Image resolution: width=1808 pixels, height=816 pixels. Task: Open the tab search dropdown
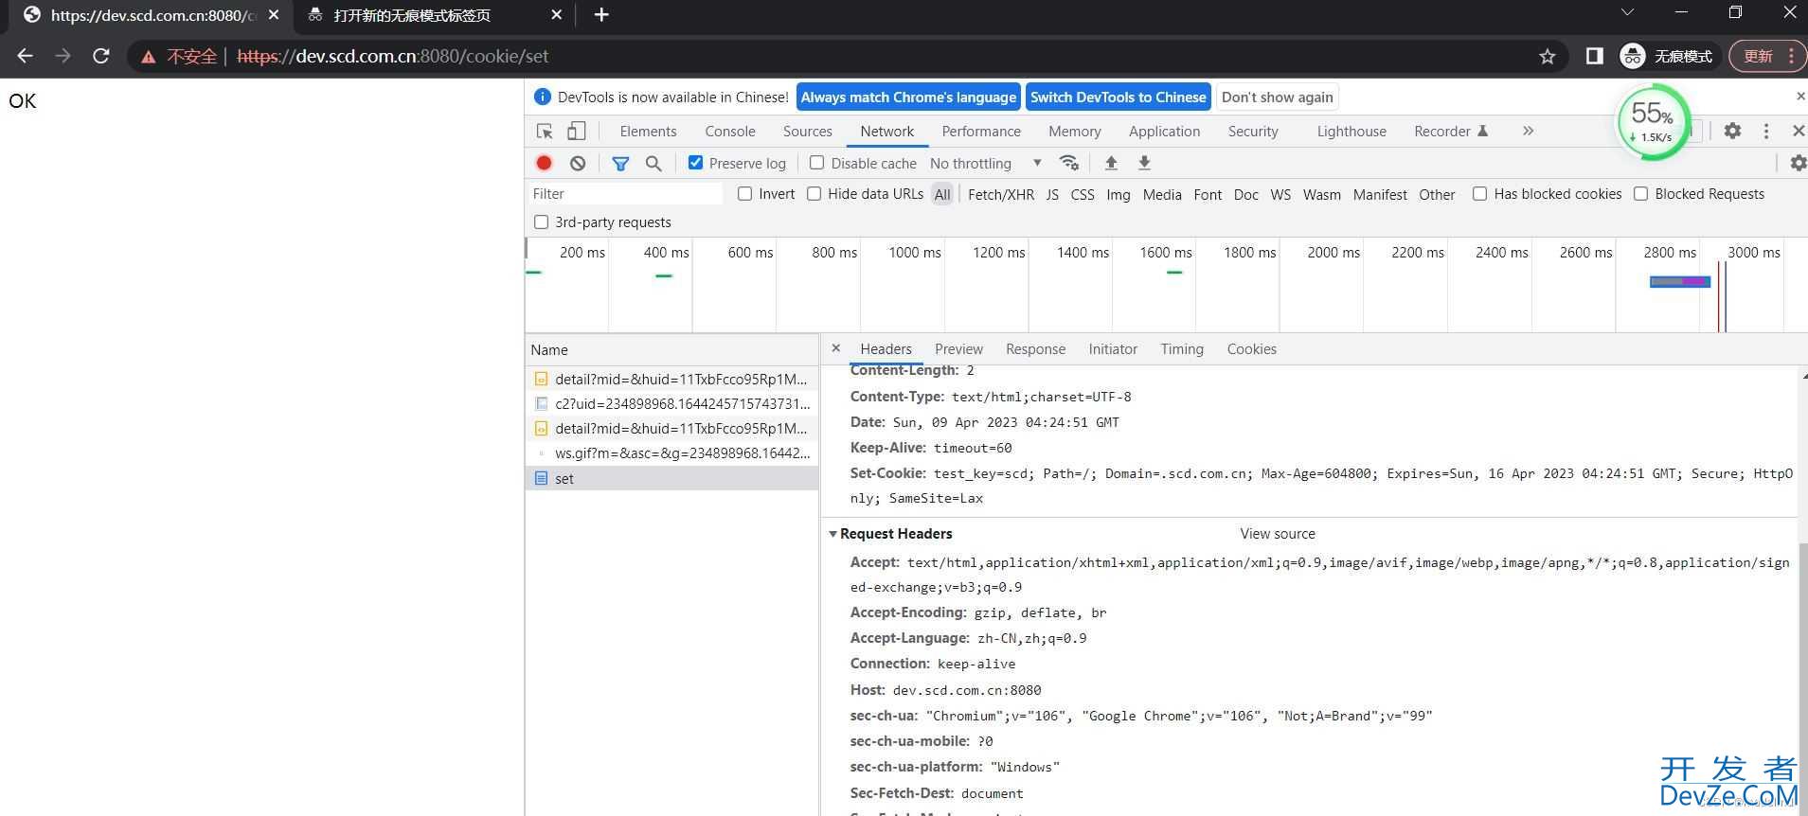(x=1627, y=12)
